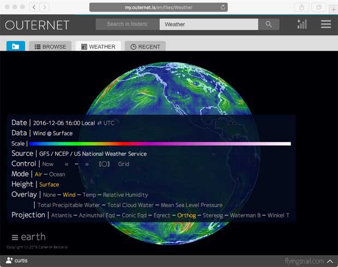The image size is (338, 267).
Task: Click the search magnifier button
Action: coord(269,24)
